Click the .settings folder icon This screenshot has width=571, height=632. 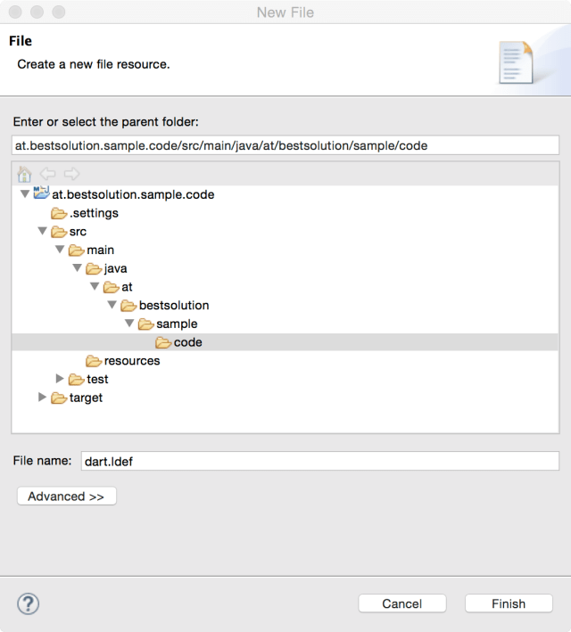tap(59, 213)
